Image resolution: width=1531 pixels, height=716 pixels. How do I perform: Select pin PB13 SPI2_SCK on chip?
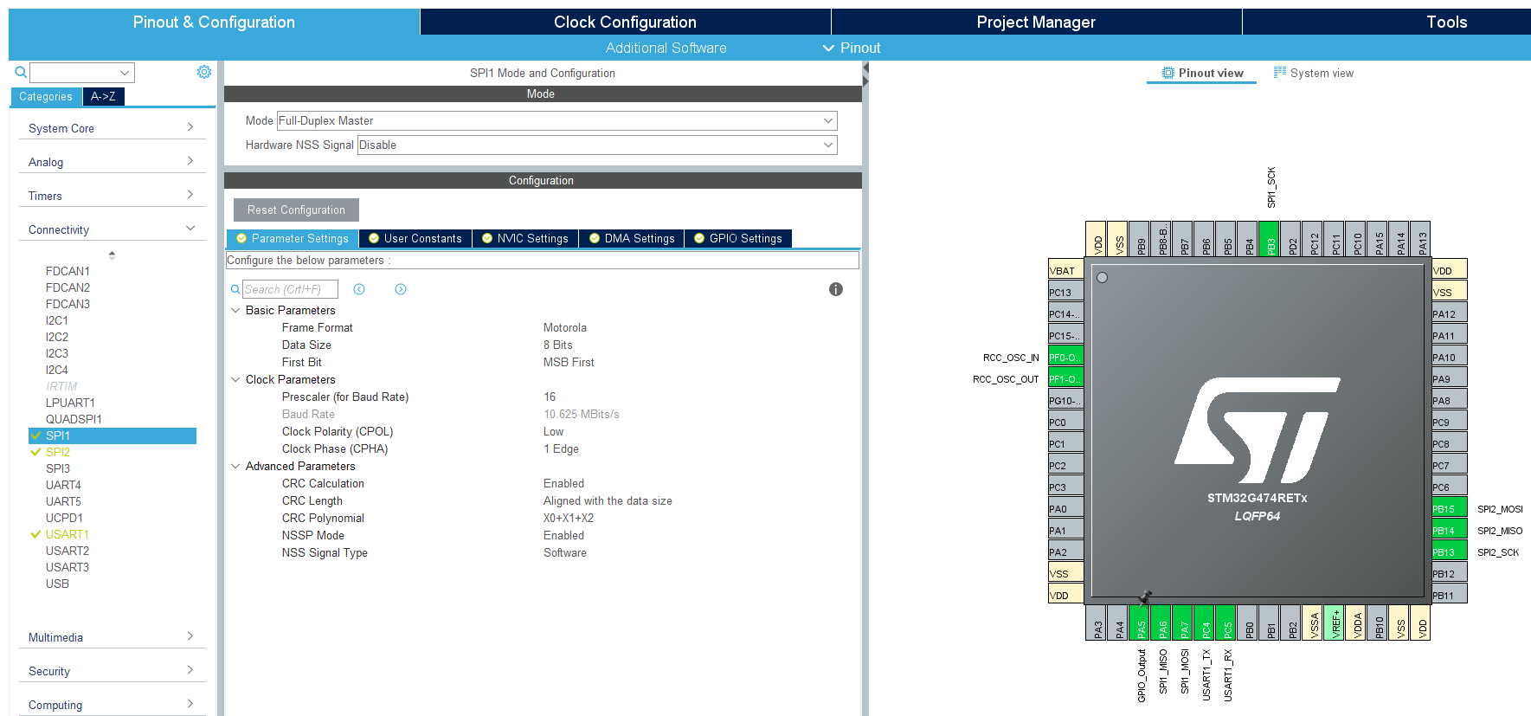click(1450, 552)
